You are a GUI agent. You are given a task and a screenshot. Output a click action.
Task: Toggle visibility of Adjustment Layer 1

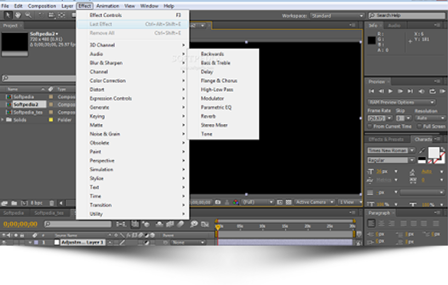pyautogui.click(x=4, y=243)
